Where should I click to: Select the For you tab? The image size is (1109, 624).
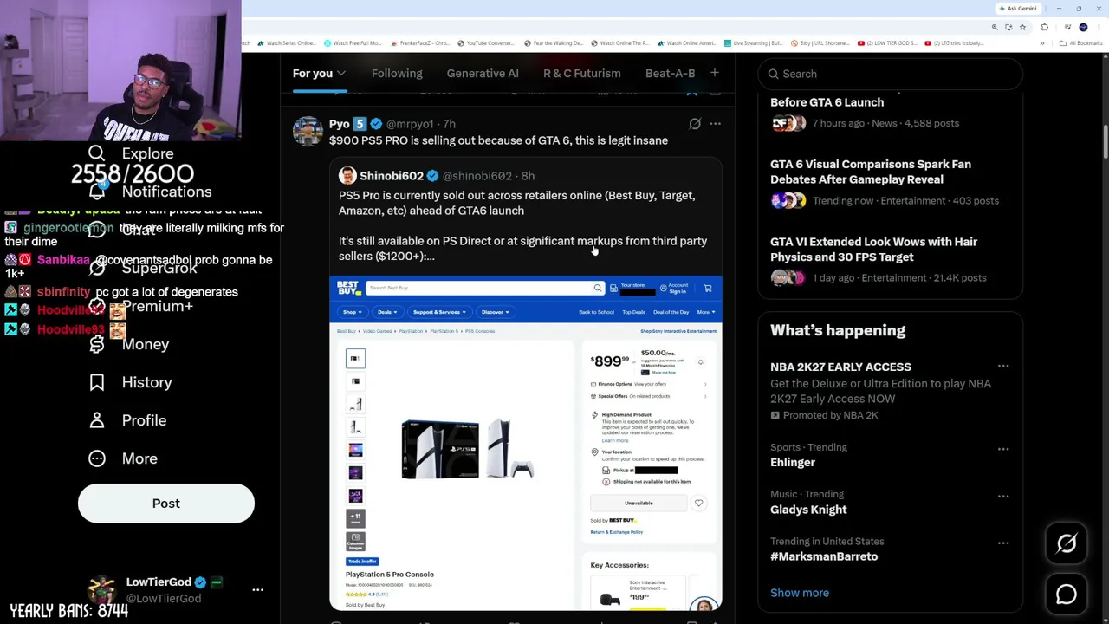313,74
